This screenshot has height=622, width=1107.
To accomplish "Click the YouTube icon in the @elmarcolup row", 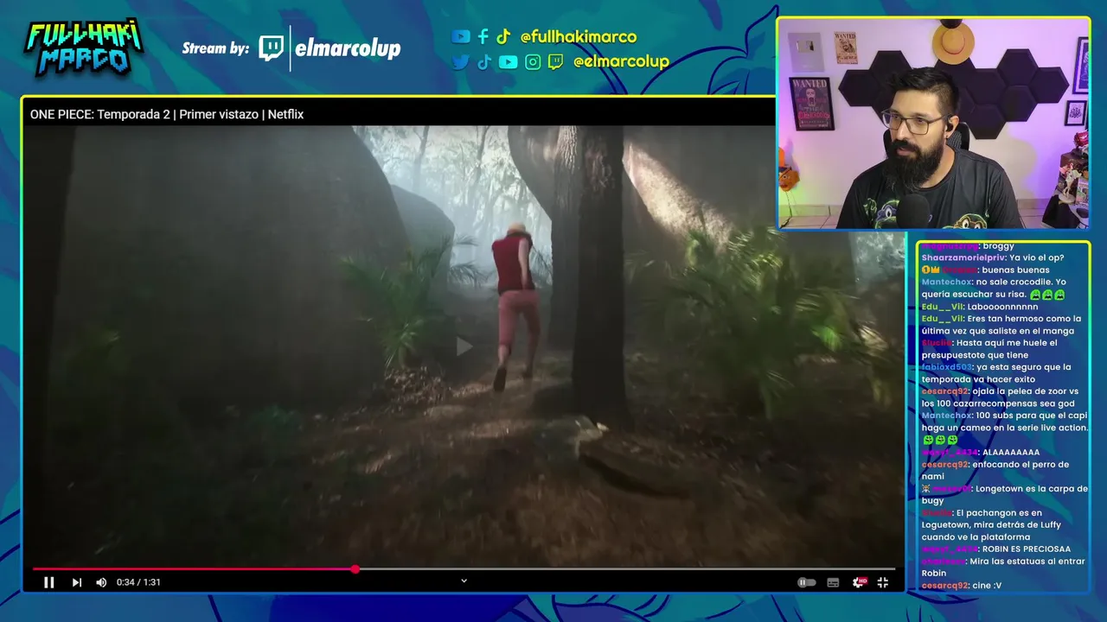I will 508,61.
